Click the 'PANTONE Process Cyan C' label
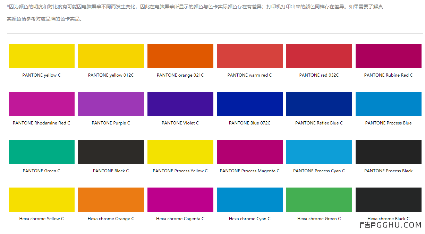The image size is (425, 234). pos(319,171)
